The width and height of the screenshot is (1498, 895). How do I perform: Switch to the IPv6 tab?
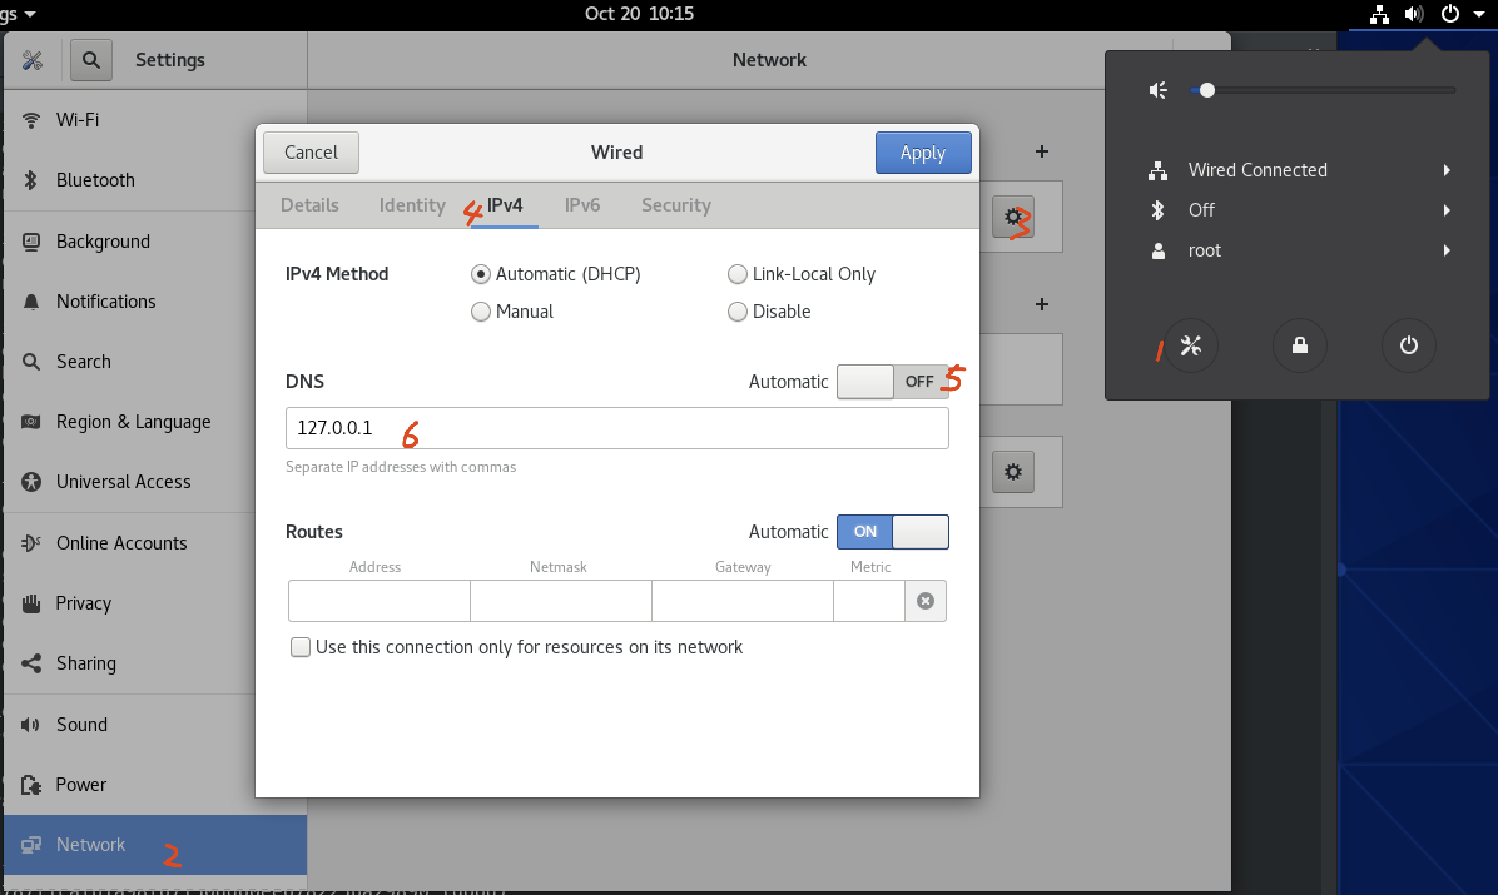(x=582, y=205)
